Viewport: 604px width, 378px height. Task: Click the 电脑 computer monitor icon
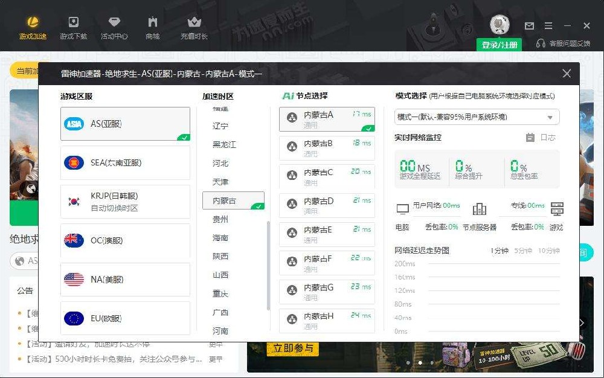pos(402,209)
